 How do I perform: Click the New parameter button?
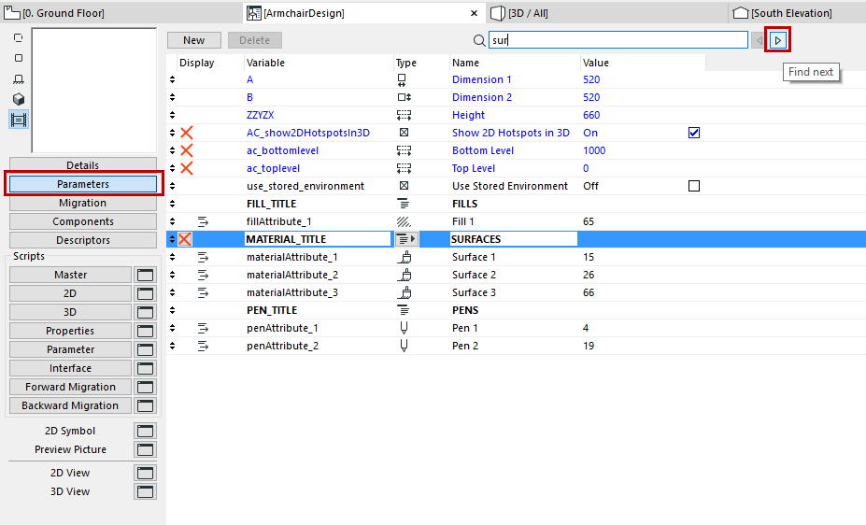click(x=194, y=40)
